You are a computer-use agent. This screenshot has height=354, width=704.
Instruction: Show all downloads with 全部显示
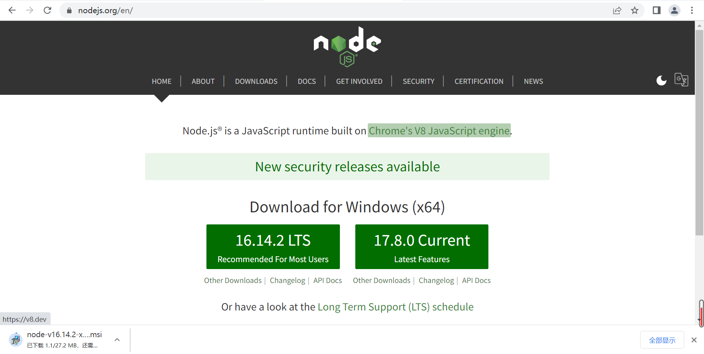[x=662, y=340]
